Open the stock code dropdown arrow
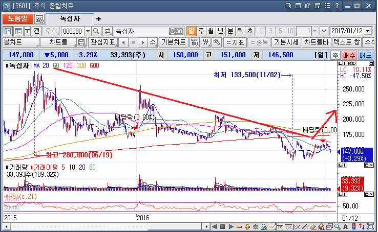This screenshot has height=232, width=378. point(88,31)
